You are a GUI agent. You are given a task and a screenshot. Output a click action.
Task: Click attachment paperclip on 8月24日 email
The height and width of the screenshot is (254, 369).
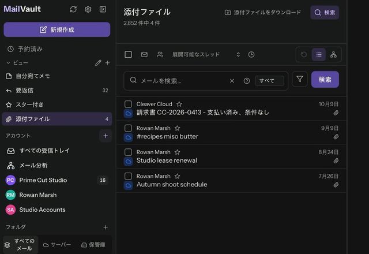tap(336, 160)
